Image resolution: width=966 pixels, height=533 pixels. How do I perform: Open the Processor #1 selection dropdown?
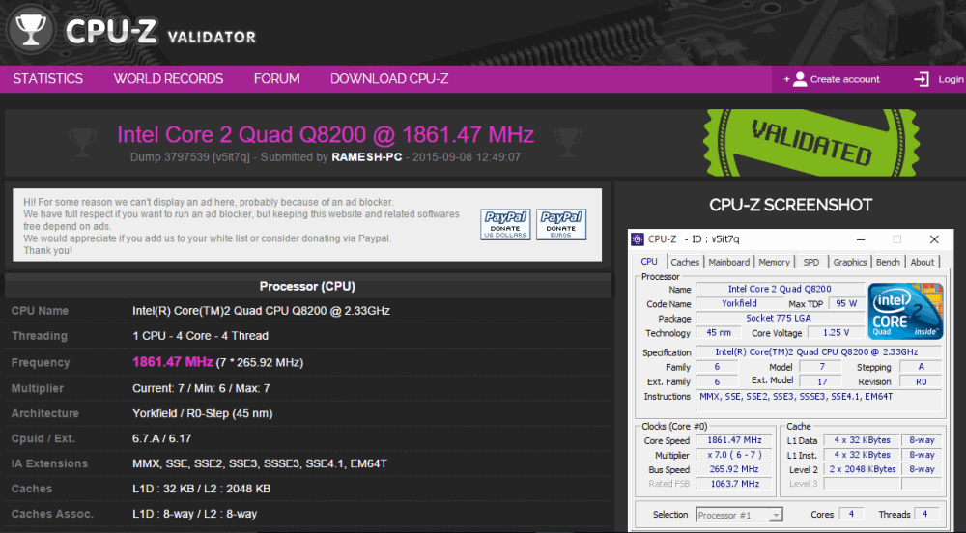point(739,516)
